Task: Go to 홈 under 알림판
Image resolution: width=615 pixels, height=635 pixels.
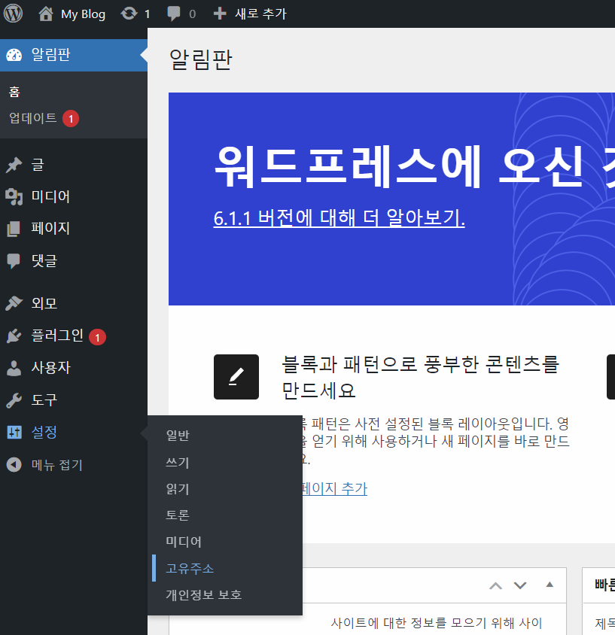Action: tap(14, 92)
